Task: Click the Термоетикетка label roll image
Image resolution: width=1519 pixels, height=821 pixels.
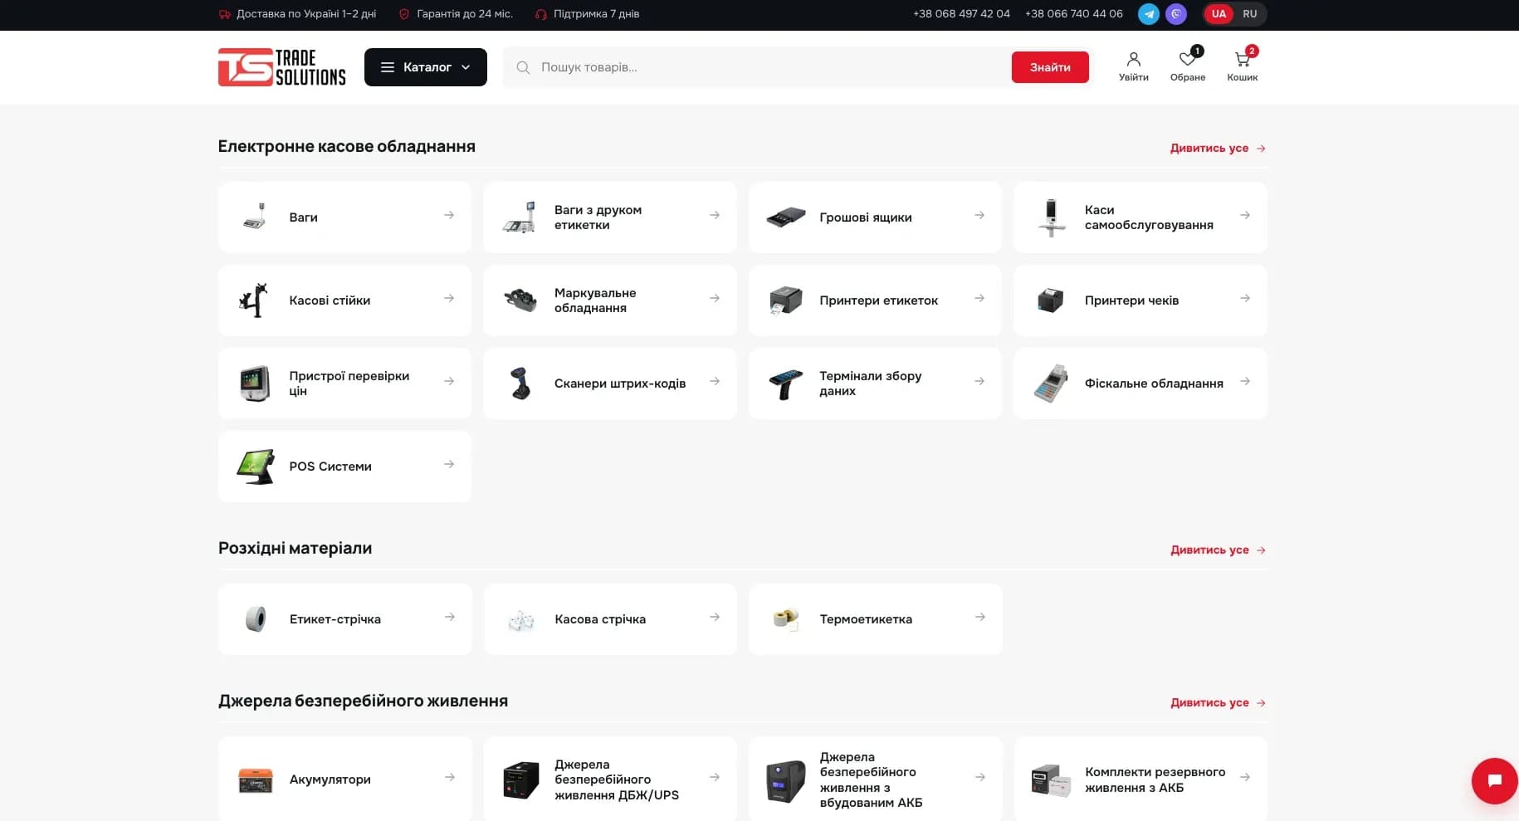Action: pos(785,618)
